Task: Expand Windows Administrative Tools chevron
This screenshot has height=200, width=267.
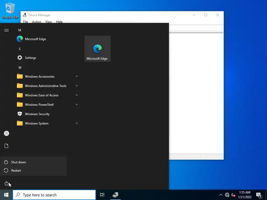Action: click(x=77, y=86)
